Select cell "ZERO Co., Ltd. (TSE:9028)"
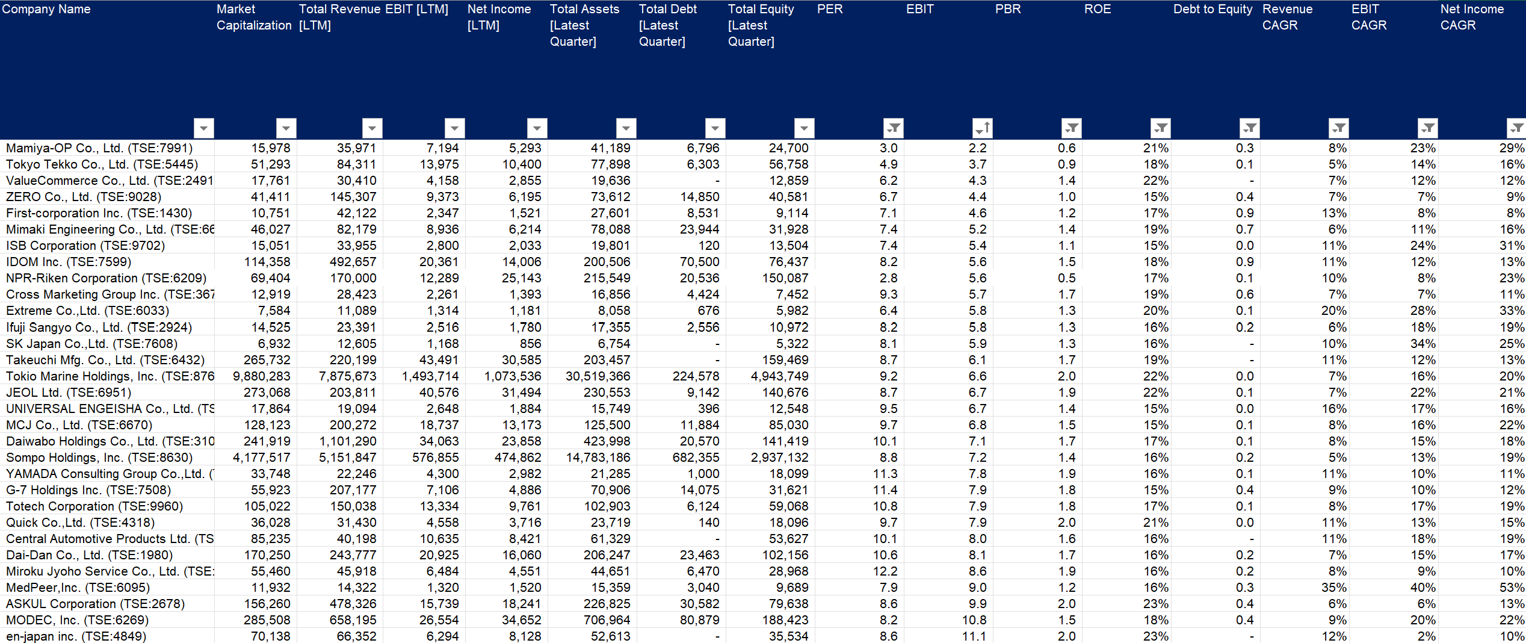This screenshot has height=643, width=1526. (108, 197)
